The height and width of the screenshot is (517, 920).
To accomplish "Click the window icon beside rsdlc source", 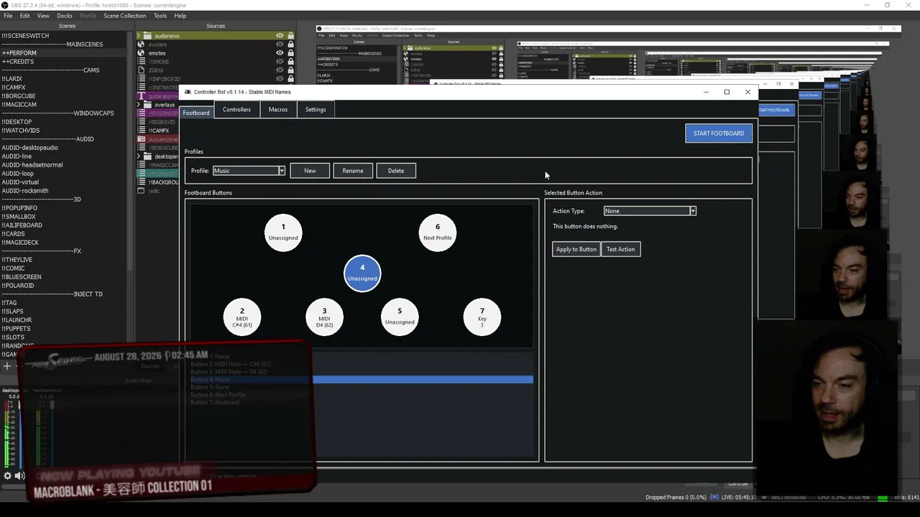I will pyautogui.click(x=141, y=191).
